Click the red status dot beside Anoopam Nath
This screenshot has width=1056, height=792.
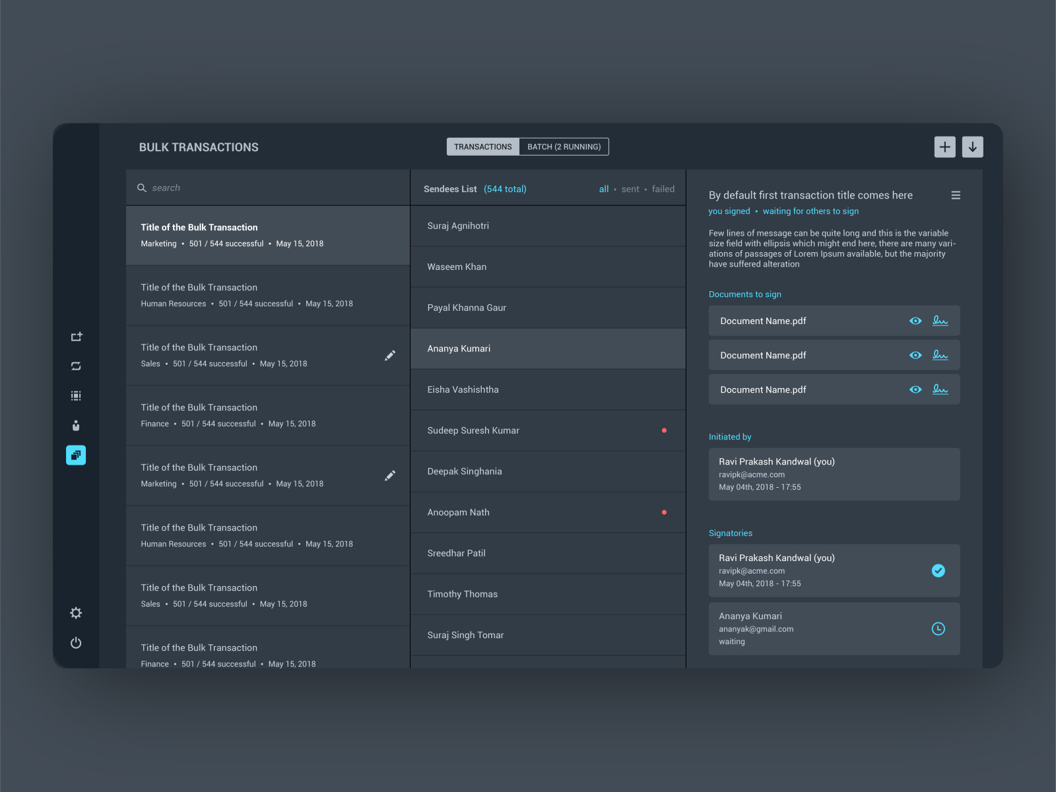coord(664,512)
